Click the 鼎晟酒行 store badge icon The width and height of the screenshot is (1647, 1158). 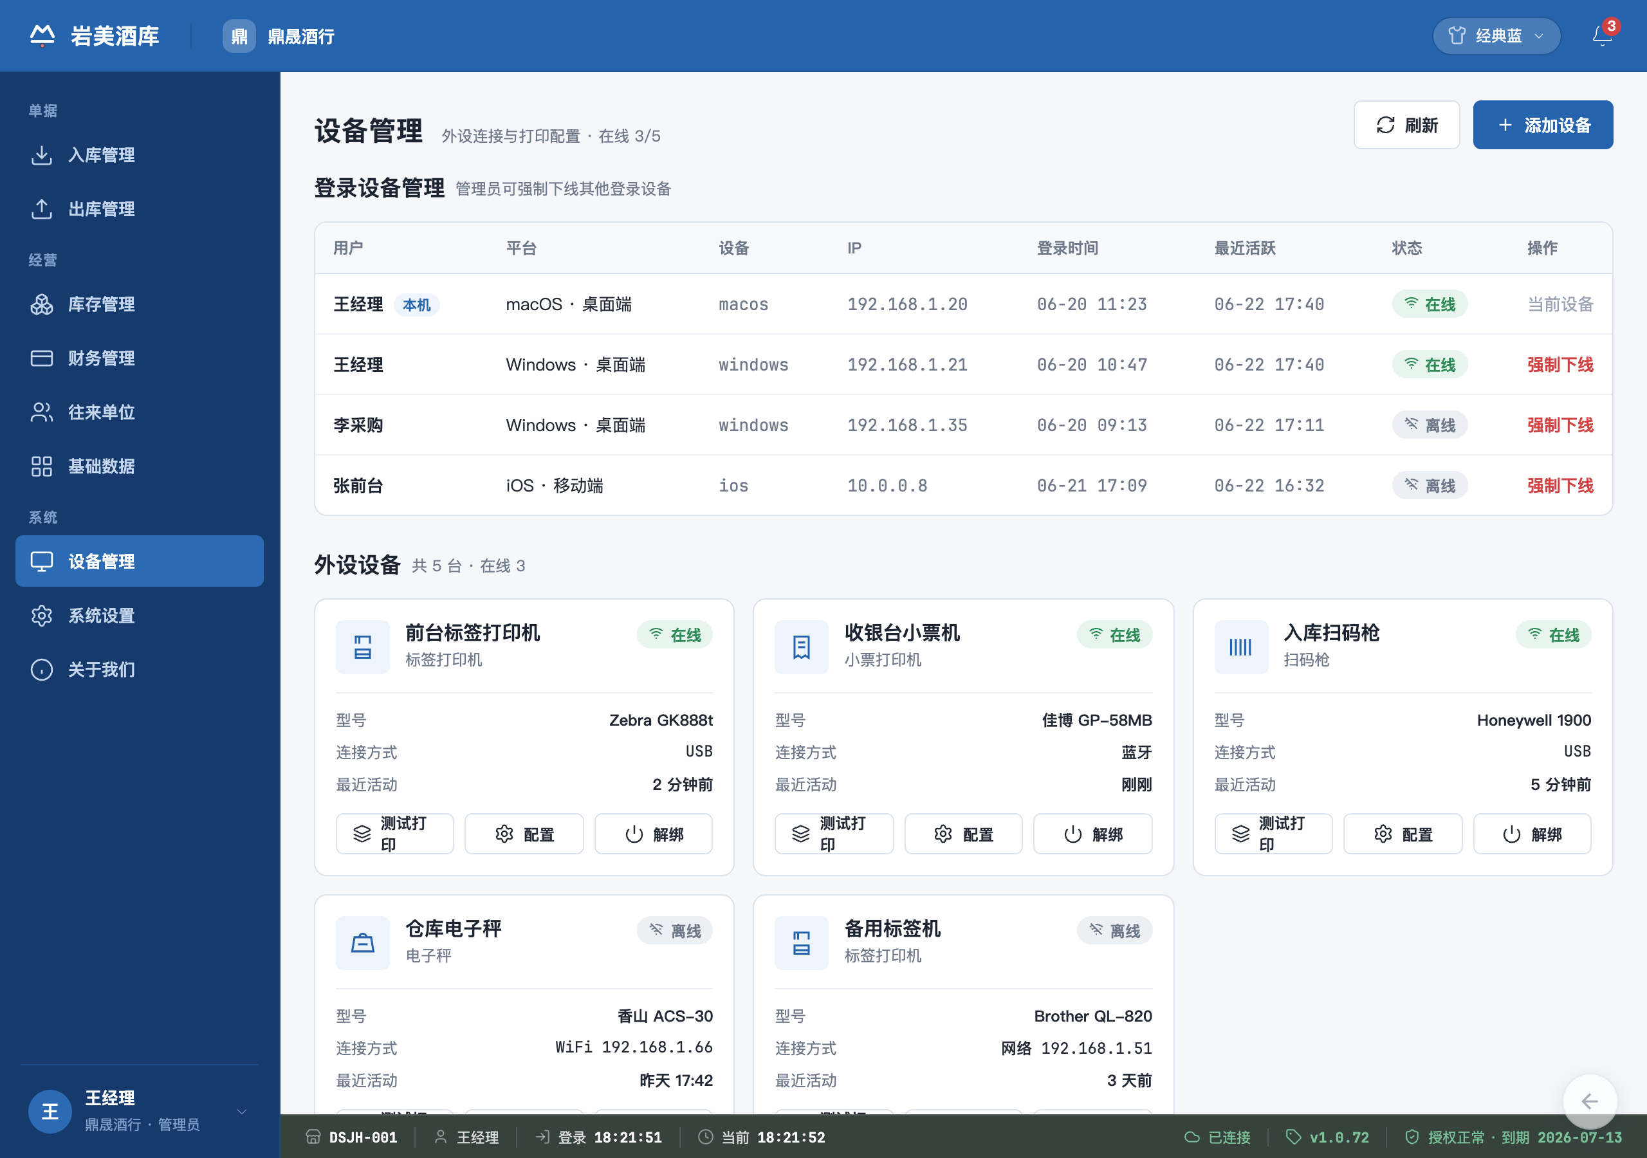(x=239, y=36)
